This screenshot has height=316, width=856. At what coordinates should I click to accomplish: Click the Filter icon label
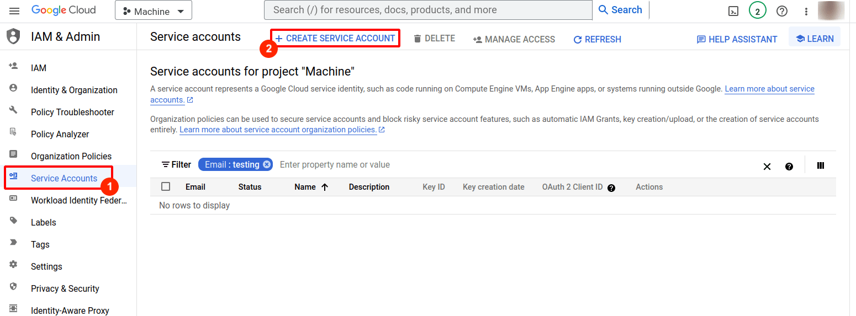(x=176, y=164)
